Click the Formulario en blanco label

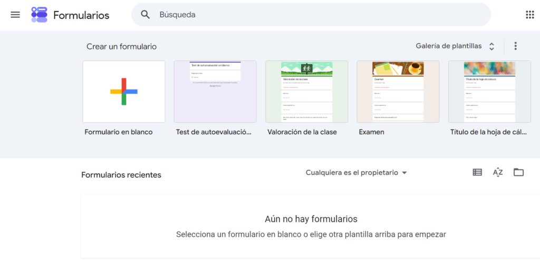[x=119, y=132]
